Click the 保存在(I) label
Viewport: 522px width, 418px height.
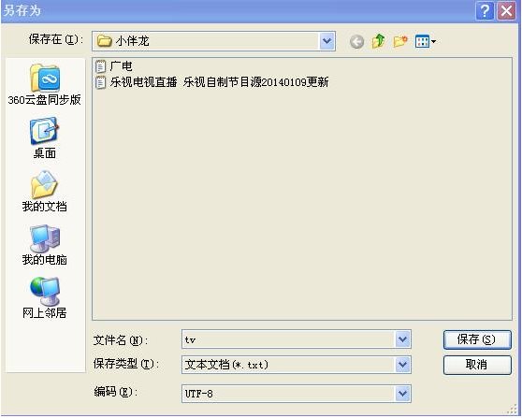55,39
